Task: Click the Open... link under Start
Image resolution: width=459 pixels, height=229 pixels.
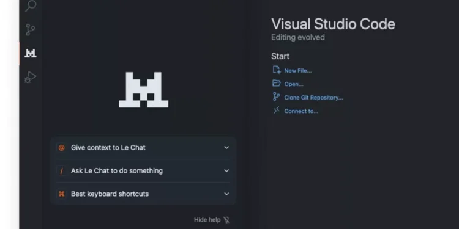Action: tap(294, 84)
